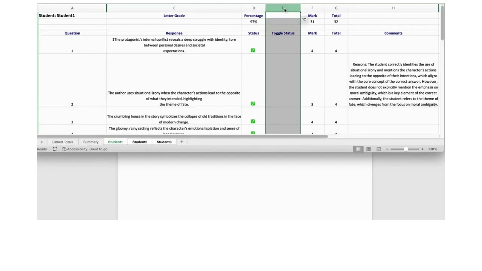Image resolution: width=482 pixels, height=271 pixels.
Task: Click the 97% percentage cell
Action: 253,21
